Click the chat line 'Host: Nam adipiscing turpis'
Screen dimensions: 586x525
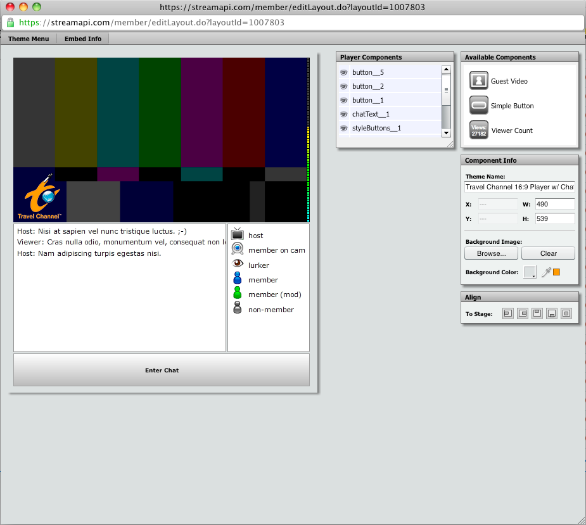tap(89, 253)
